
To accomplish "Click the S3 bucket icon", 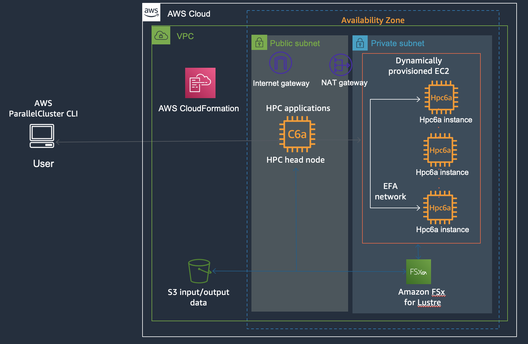I will 199,271.
